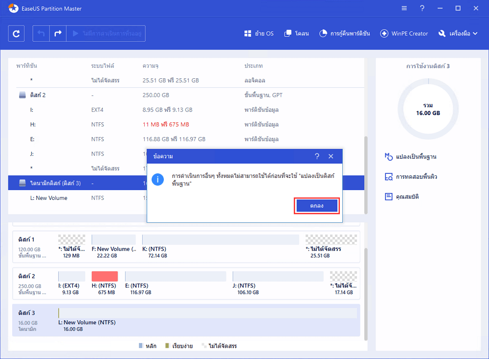Select partition I: EXT4 row
Image resolution: width=489 pixels, height=359 pixels.
tap(186, 110)
